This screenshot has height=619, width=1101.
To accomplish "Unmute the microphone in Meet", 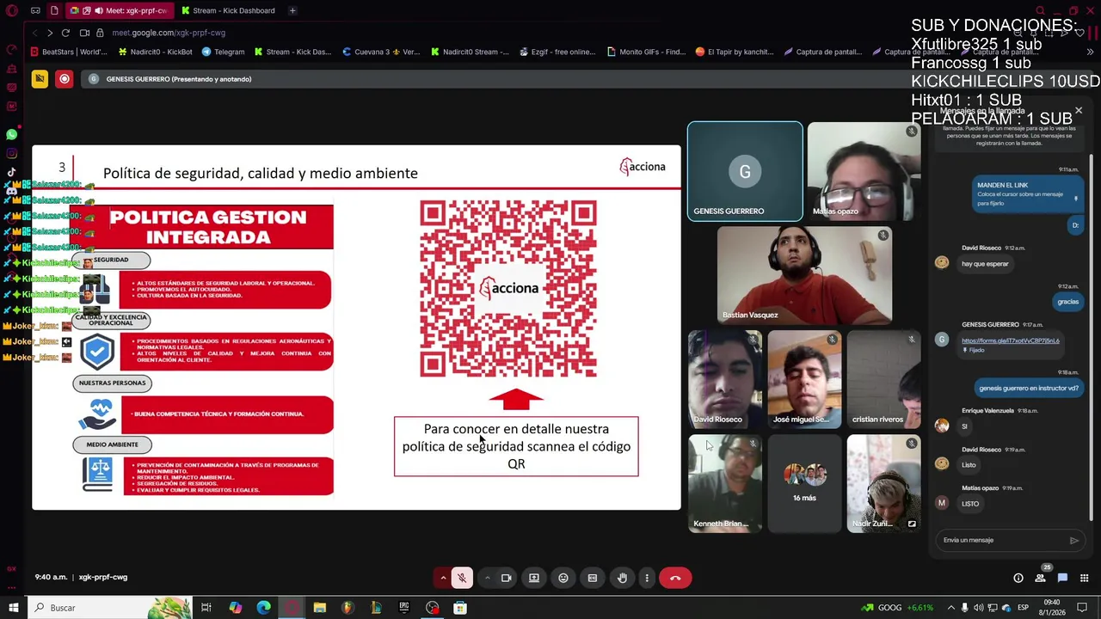I will click(x=462, y=578).
